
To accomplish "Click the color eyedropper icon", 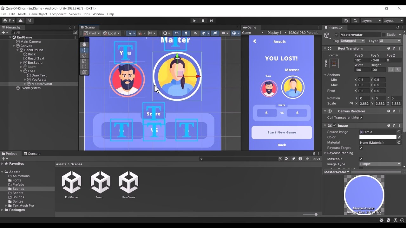I will pos(399,137).
